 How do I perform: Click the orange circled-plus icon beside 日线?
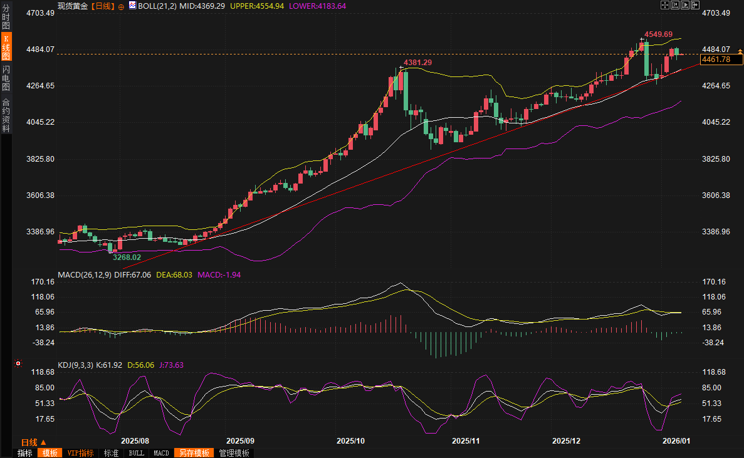121,6
